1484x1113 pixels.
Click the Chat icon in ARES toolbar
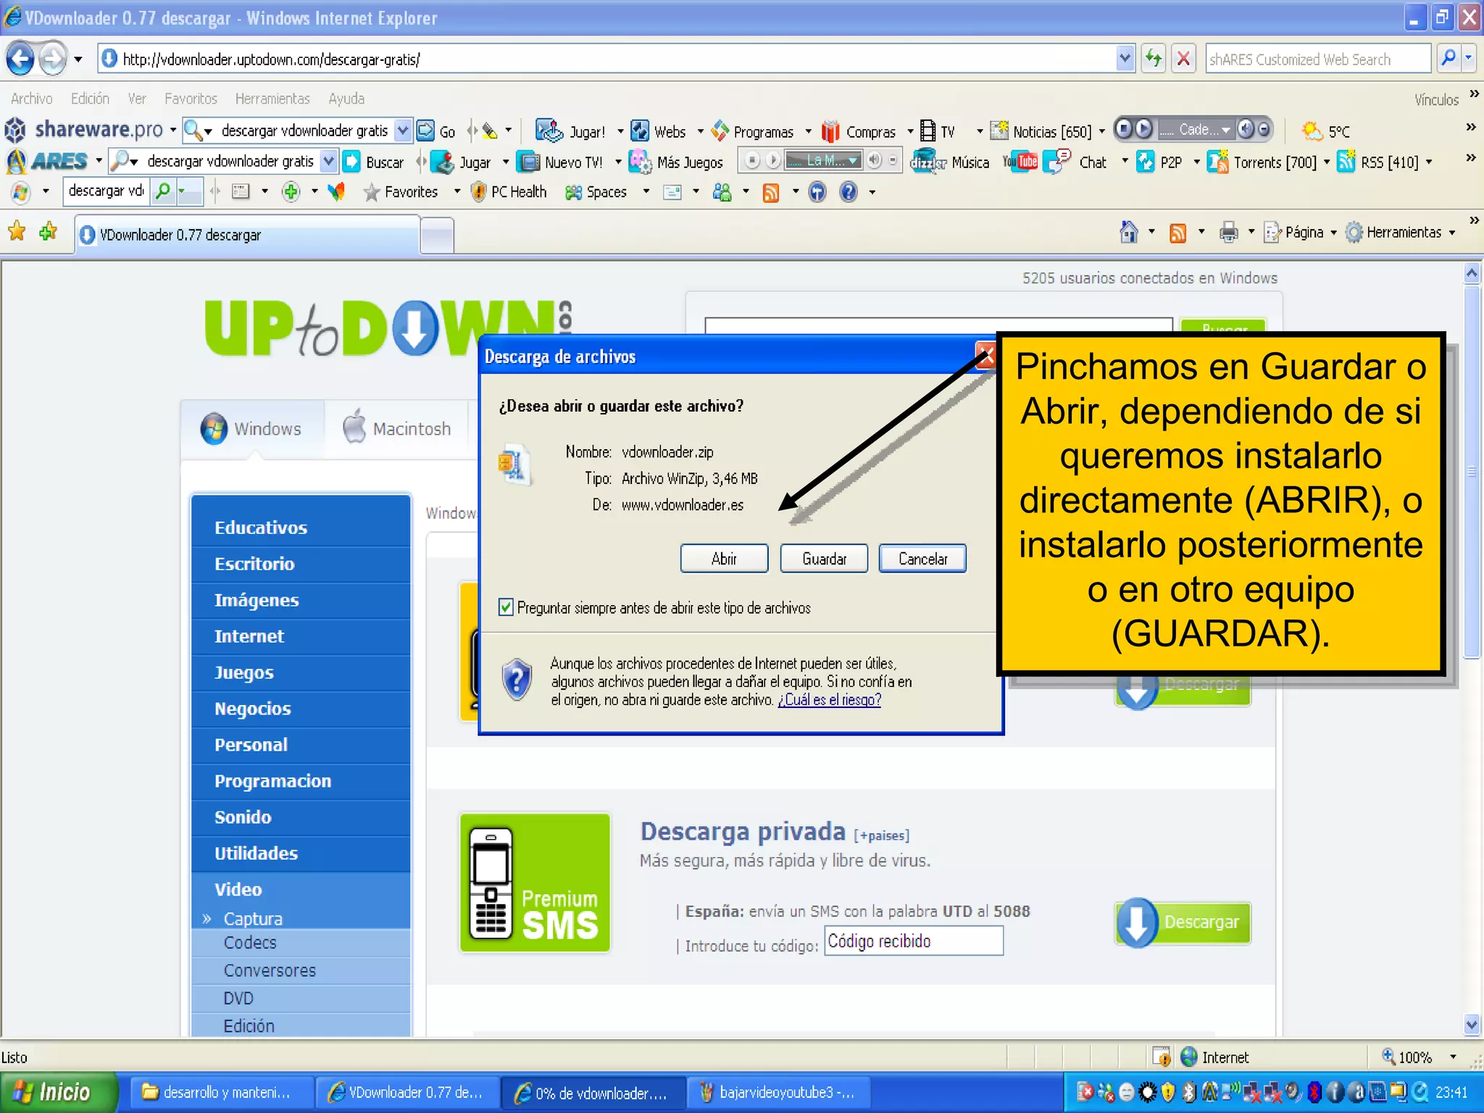click(x=1056, y=161)
